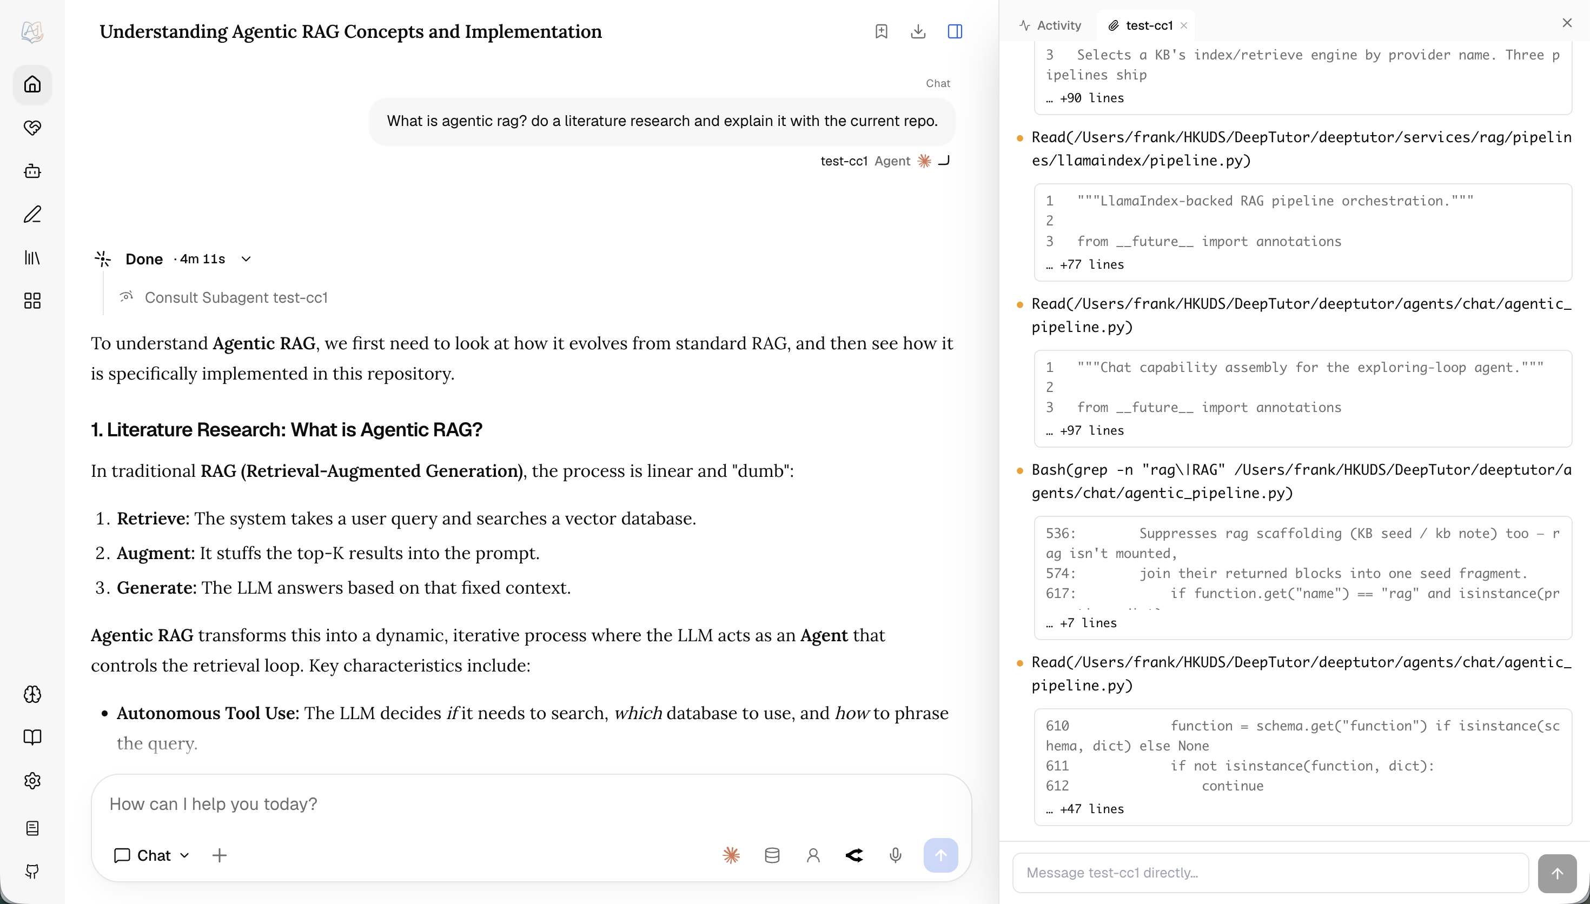Focus the How can I help input
Image resolution: width=1590 pixels, height=904 pixels.
531,804
